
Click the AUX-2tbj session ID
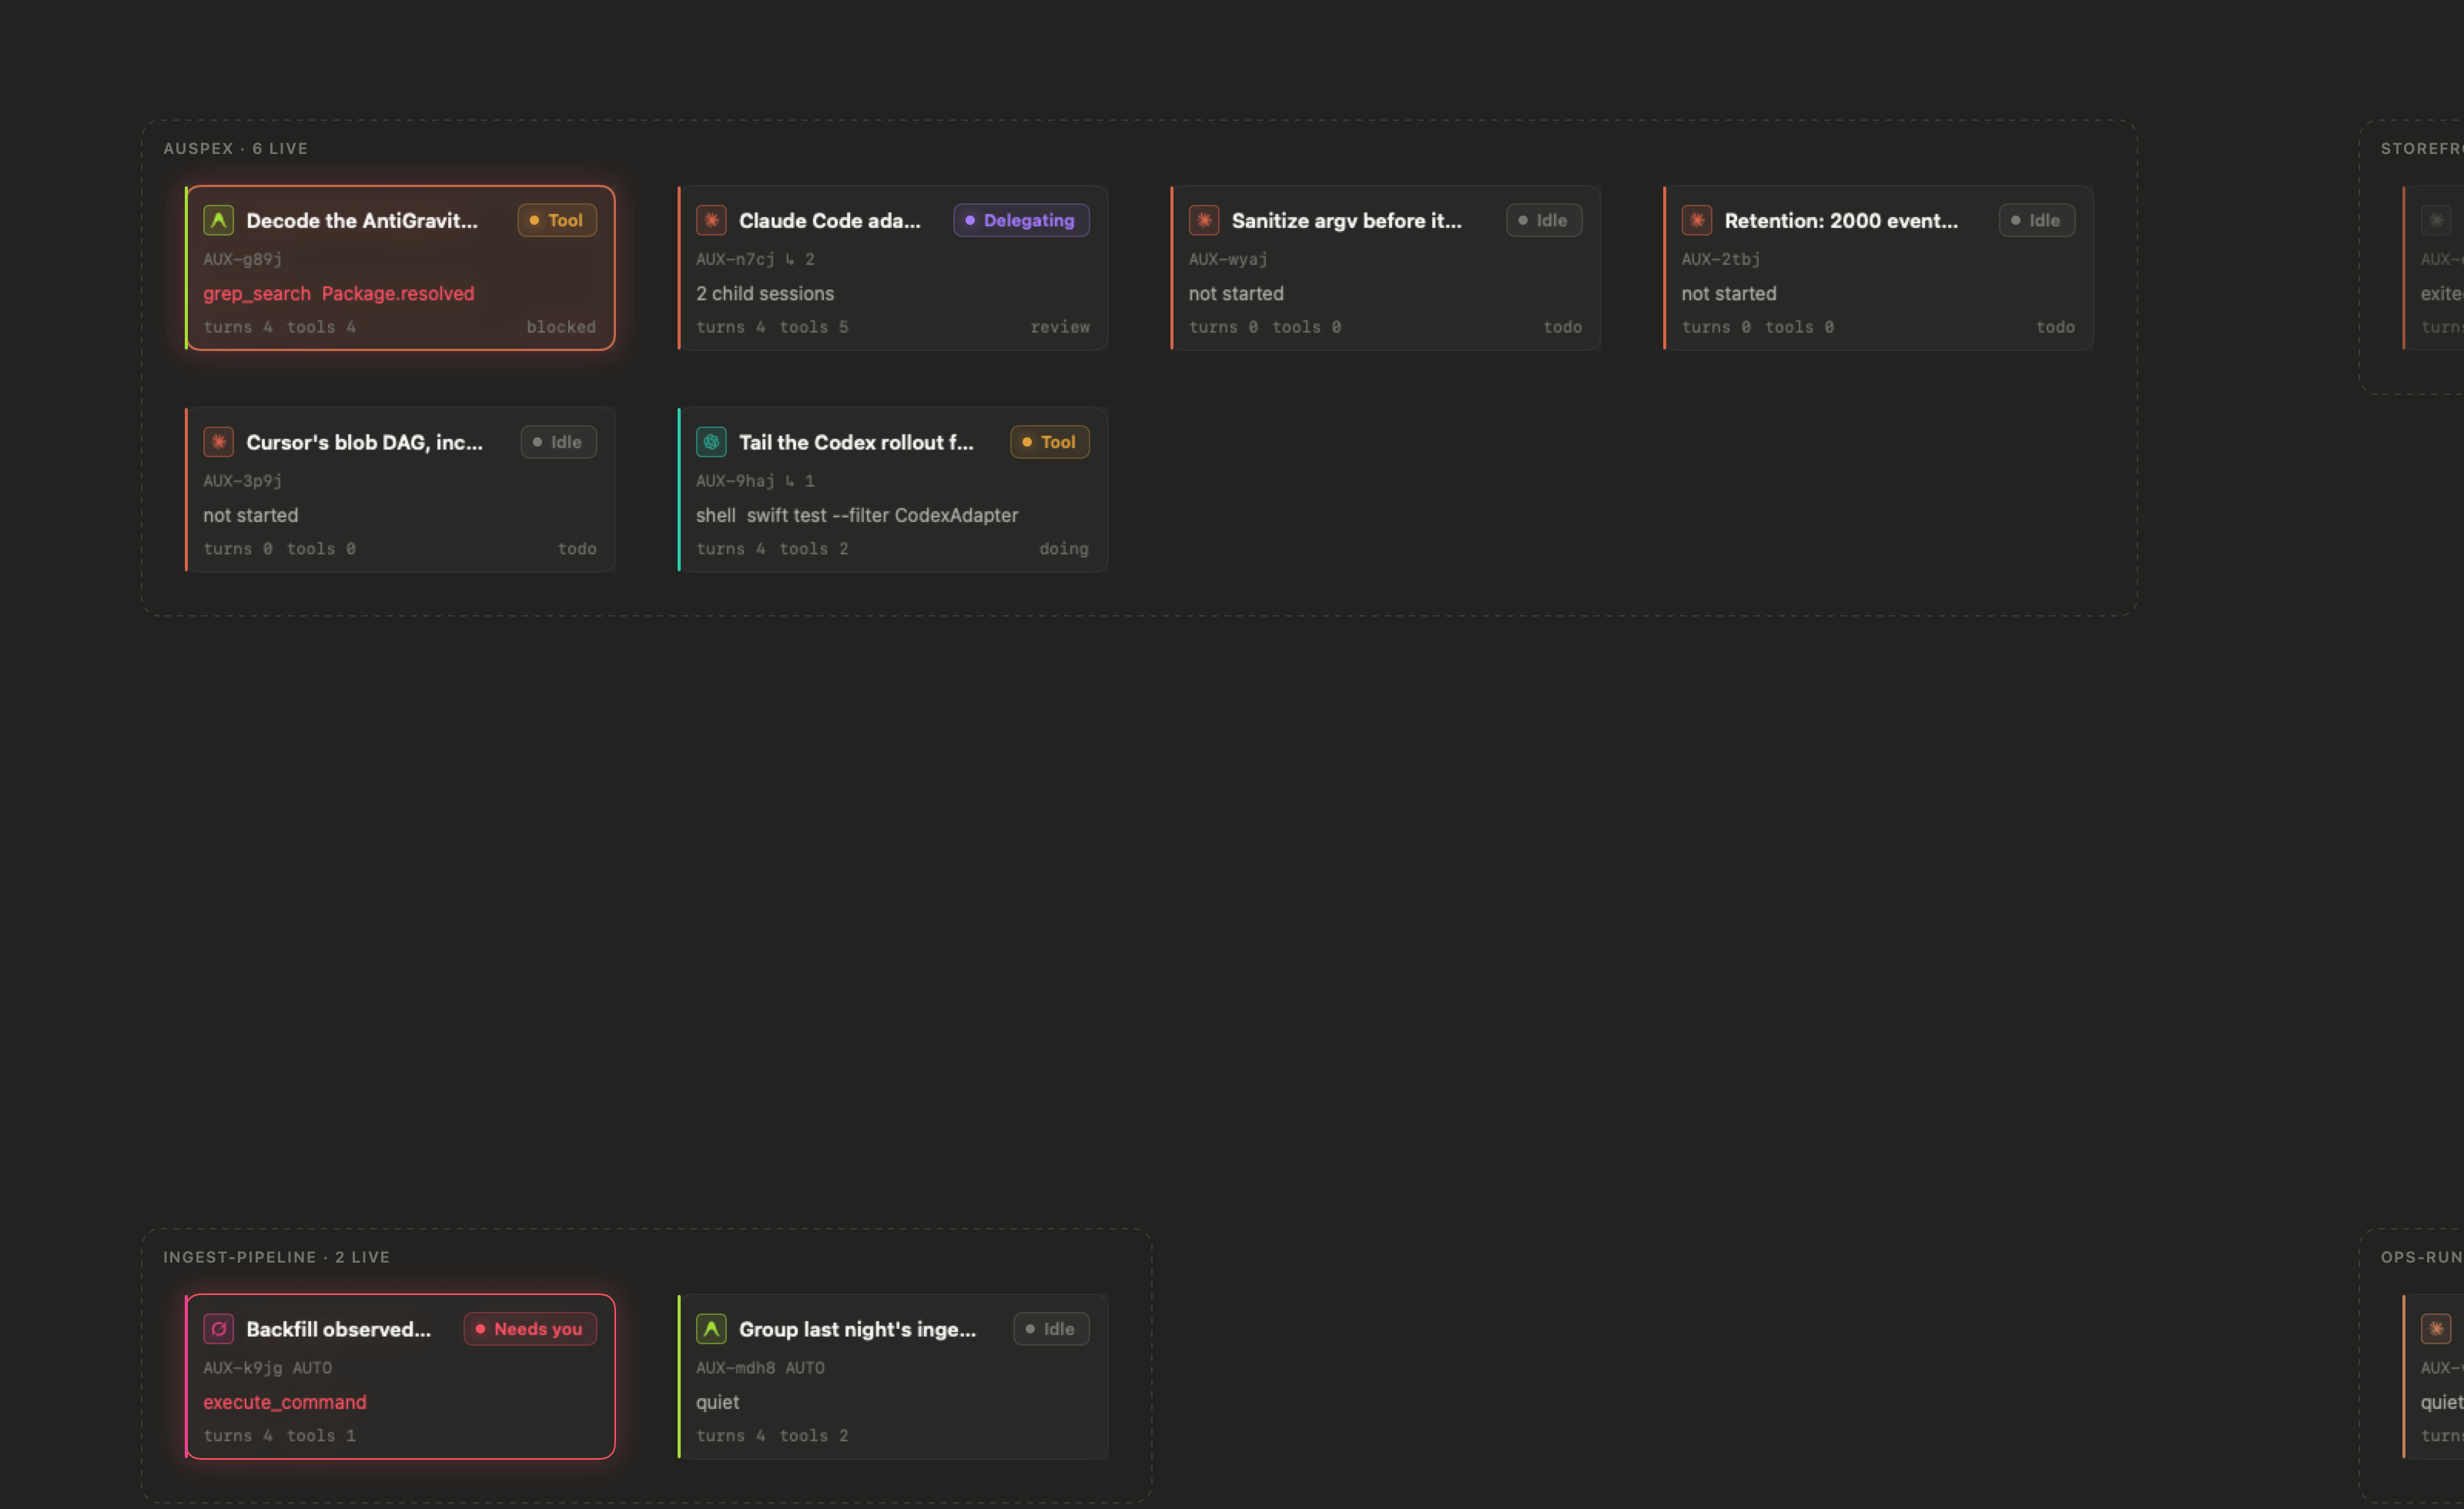pos(1721,260)
